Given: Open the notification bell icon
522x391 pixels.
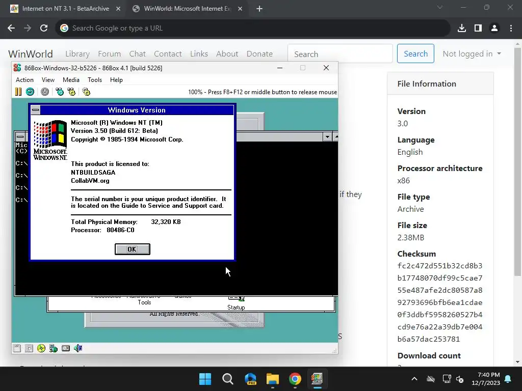Looking at the screenshot, I should (508, 379).
